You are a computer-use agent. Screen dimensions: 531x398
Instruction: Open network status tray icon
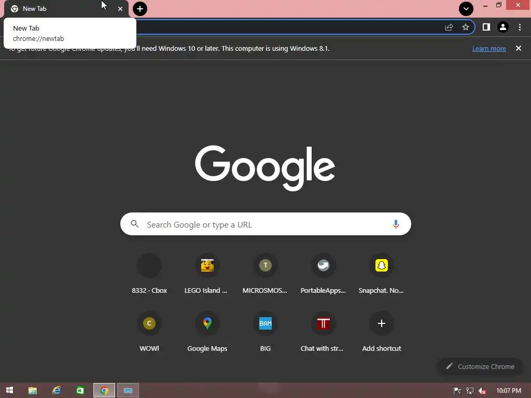point(470,391)
